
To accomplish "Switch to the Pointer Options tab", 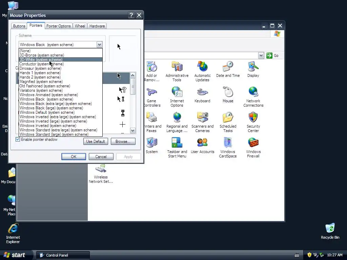I will [58, 26].
